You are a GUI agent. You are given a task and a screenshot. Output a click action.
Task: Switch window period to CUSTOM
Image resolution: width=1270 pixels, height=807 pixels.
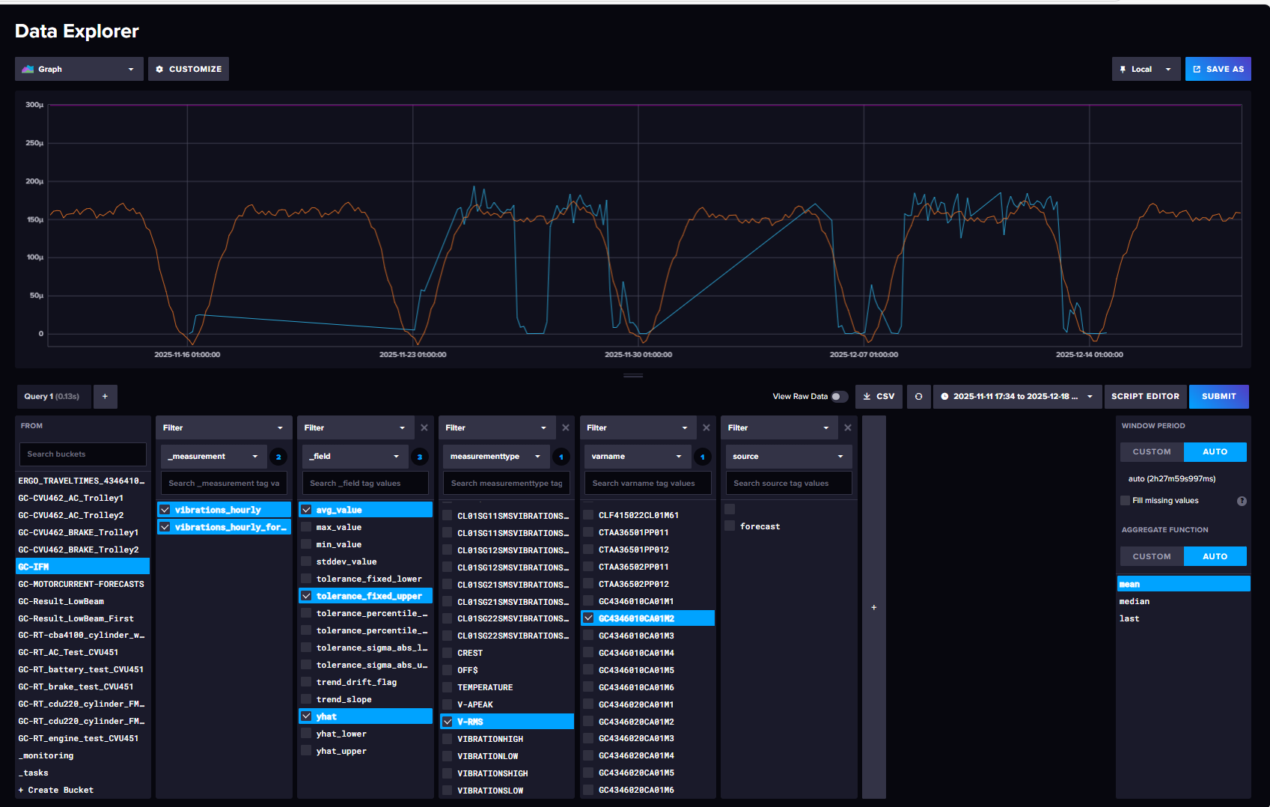click(1151, 451)
